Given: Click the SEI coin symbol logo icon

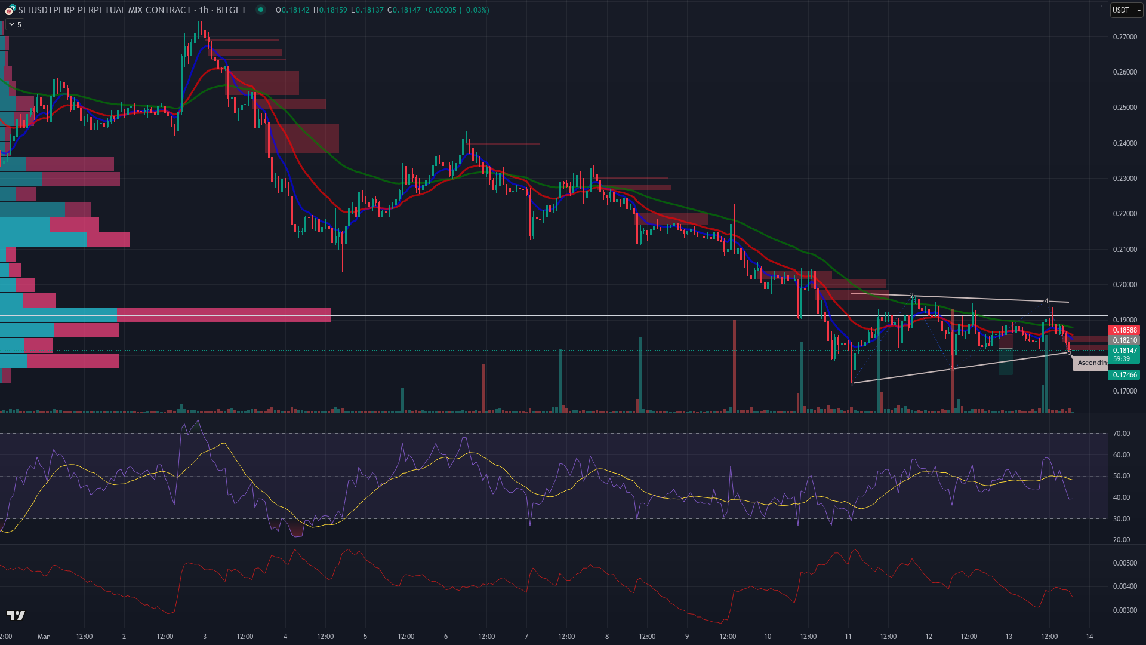Looking at the screenshot, I should (10, 10).
